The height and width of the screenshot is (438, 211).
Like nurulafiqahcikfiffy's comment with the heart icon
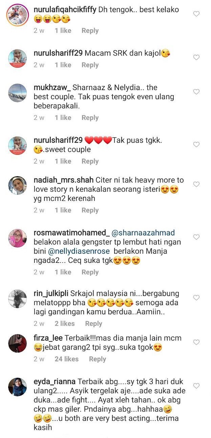(196, 14)
